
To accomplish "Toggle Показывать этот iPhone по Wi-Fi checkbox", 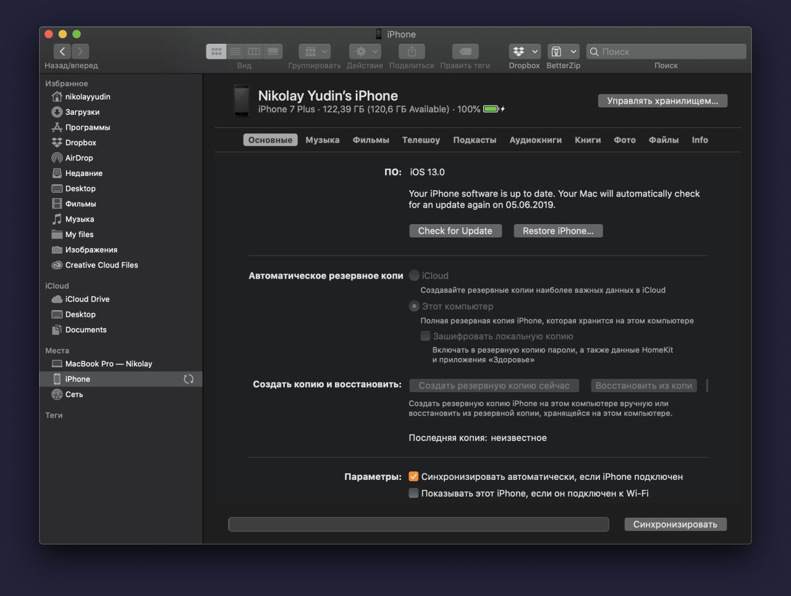I will 414,493.
